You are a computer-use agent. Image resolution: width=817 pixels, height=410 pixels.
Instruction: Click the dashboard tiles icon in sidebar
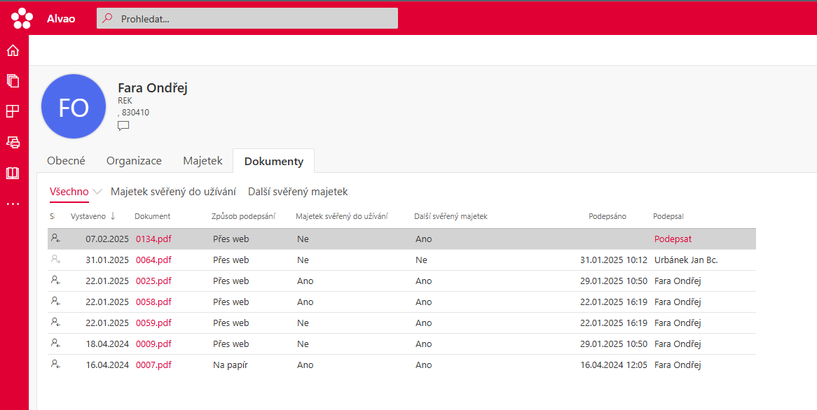(13, 111)
